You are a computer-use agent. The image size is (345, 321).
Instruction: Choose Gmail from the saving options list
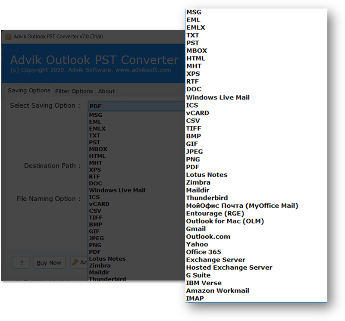click(196, 229)
